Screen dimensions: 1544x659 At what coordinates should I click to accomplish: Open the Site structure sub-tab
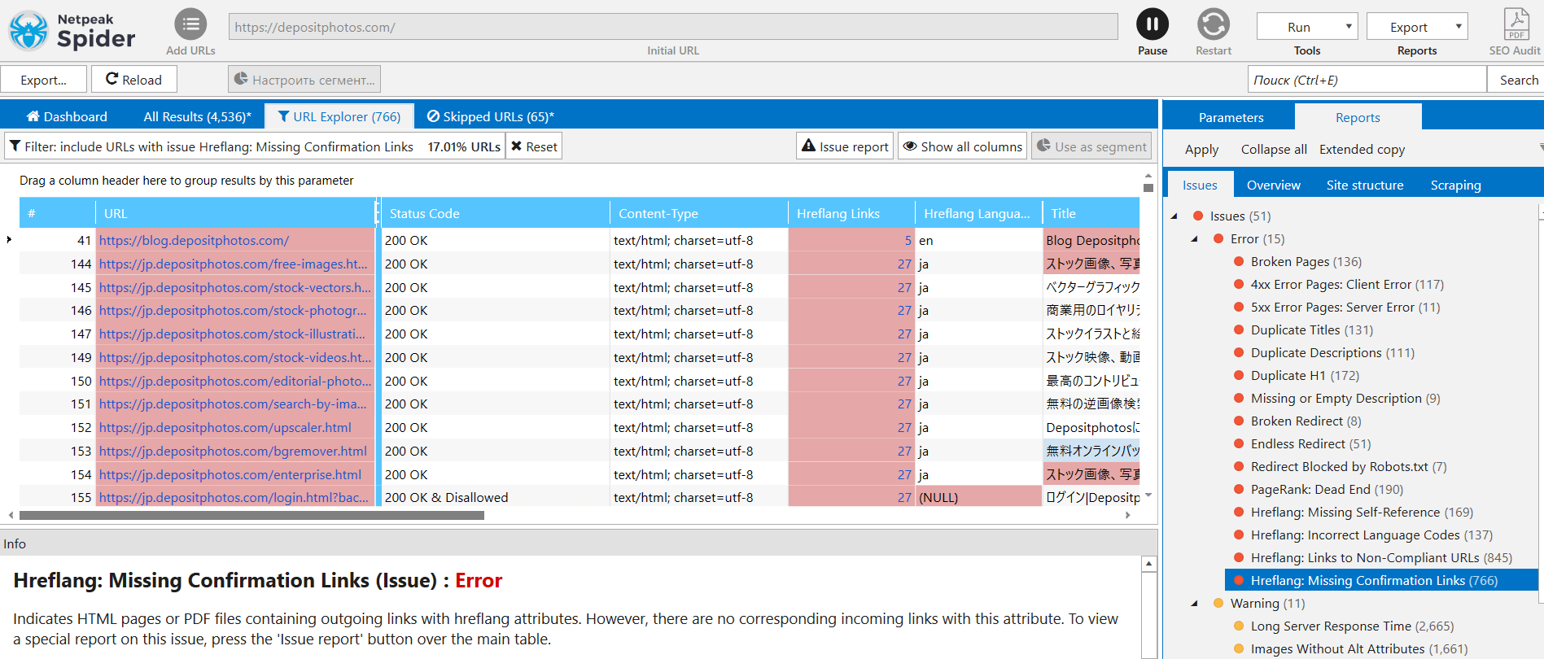coord(1365,185)
